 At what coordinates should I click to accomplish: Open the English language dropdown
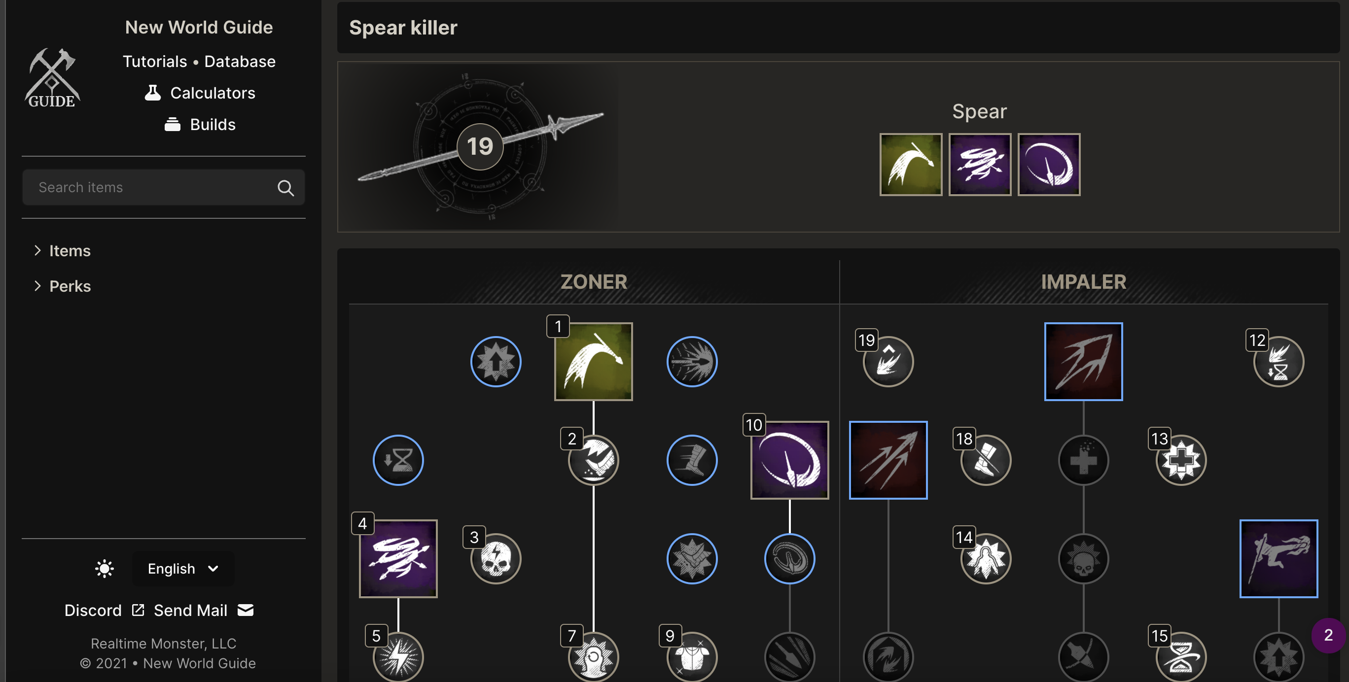183,569
